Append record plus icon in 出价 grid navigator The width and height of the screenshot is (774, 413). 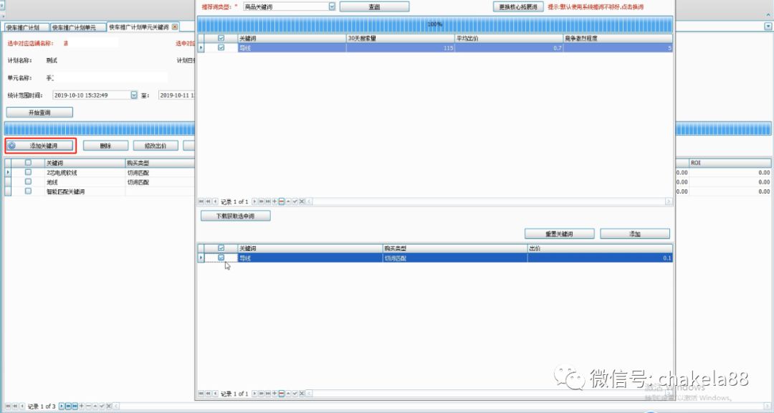coord(274,394)
